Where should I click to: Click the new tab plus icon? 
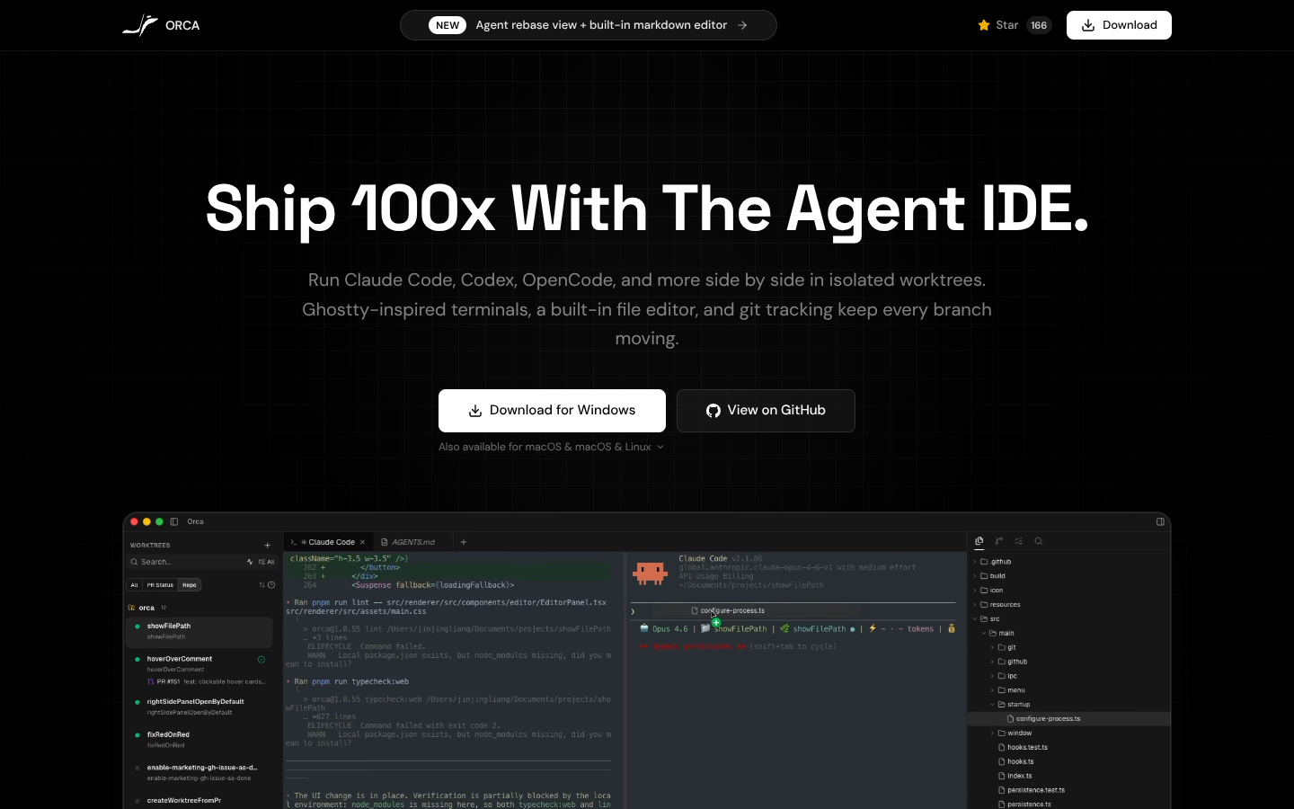(x=464, y=542)
